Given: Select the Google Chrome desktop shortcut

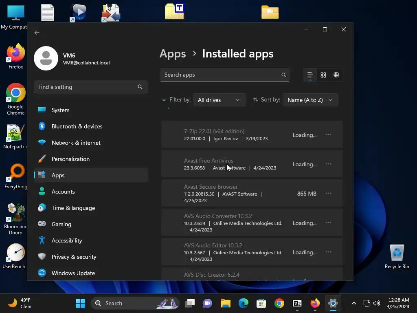Looking at the screenshot, I should click(16, 99).
